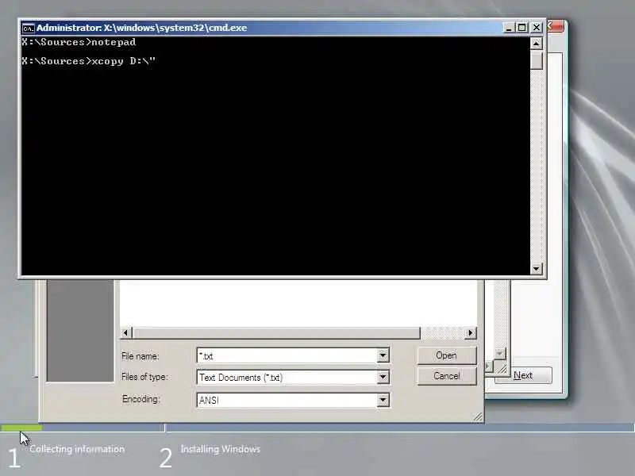Expand the File name dropdown arrow
This screenshot has width=635, height=476.
(x=383, y=355)
